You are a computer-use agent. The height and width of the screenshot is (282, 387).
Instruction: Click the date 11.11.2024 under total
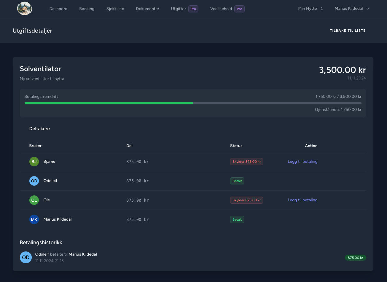point(357,78)
